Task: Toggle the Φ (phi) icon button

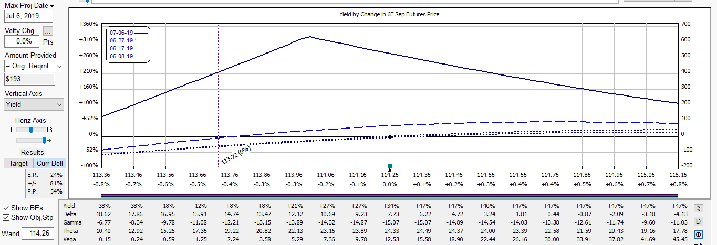Action: [699, 235]
